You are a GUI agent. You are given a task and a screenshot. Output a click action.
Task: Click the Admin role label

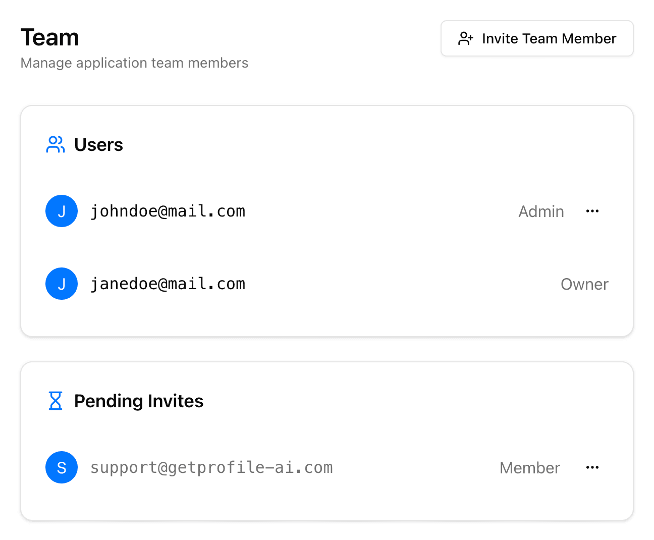coord(541,211)
